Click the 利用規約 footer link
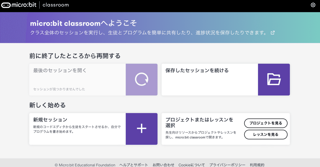 tap(257, 165)
